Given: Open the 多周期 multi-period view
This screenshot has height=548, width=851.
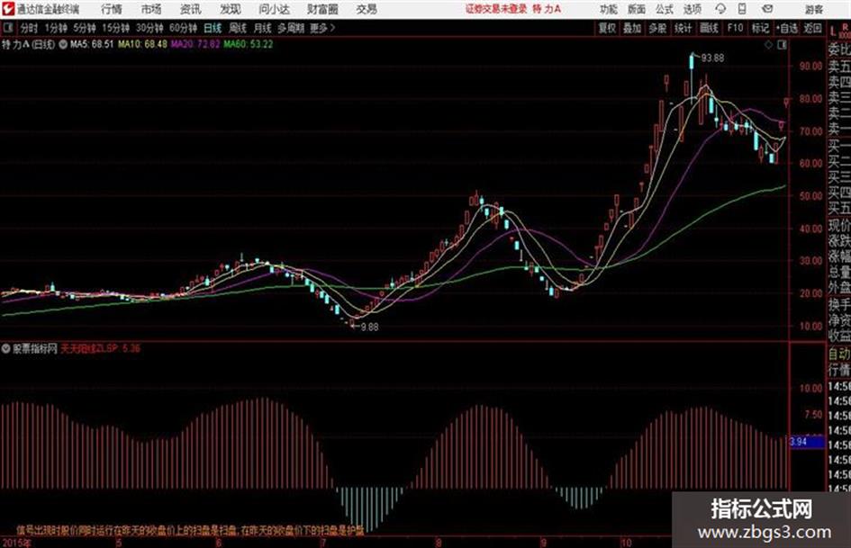Looking at the screenshot, I should pyautogui.click(x=291, y=28).
